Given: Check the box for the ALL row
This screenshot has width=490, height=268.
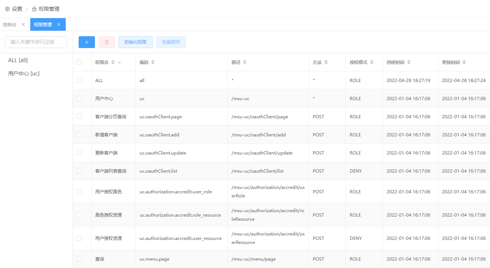Looking at the screenshot, I should click(x=79, y=80).
